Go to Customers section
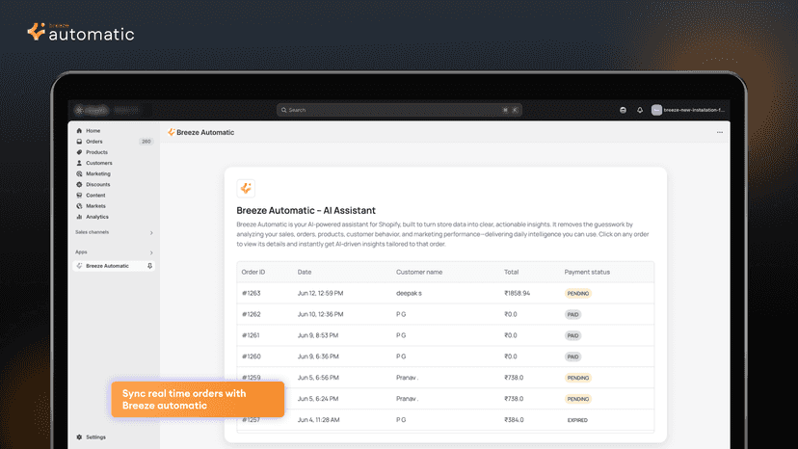 click(98, 163)
